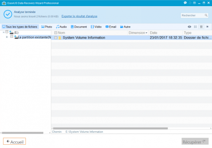The image size is (212, 148).
Task: Expand La partition existante tree node
Action: pos(7,37)
